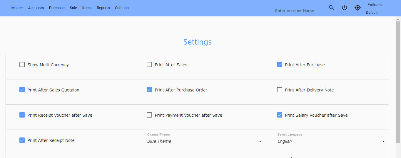Click the vertical page scrollbar
Viewport: 401px width, 158px height.
coord(398,82)
